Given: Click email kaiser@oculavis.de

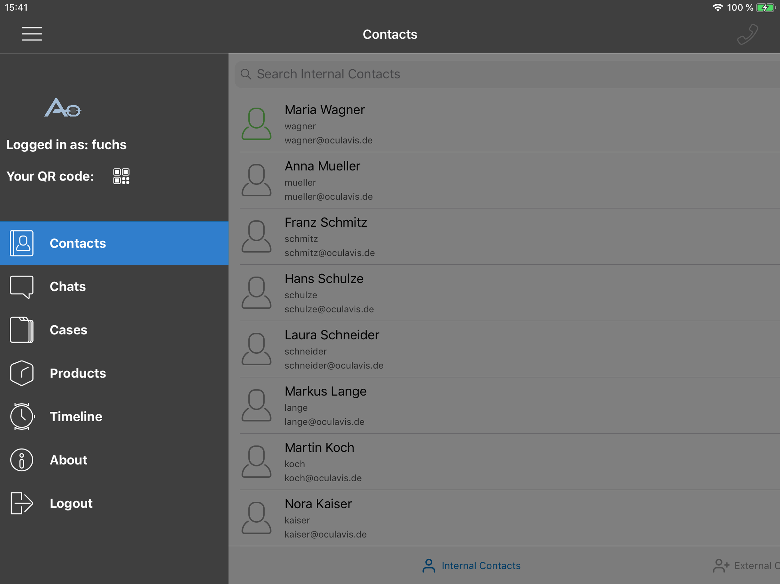Looking at the screenshot, I should click(325, 535).
